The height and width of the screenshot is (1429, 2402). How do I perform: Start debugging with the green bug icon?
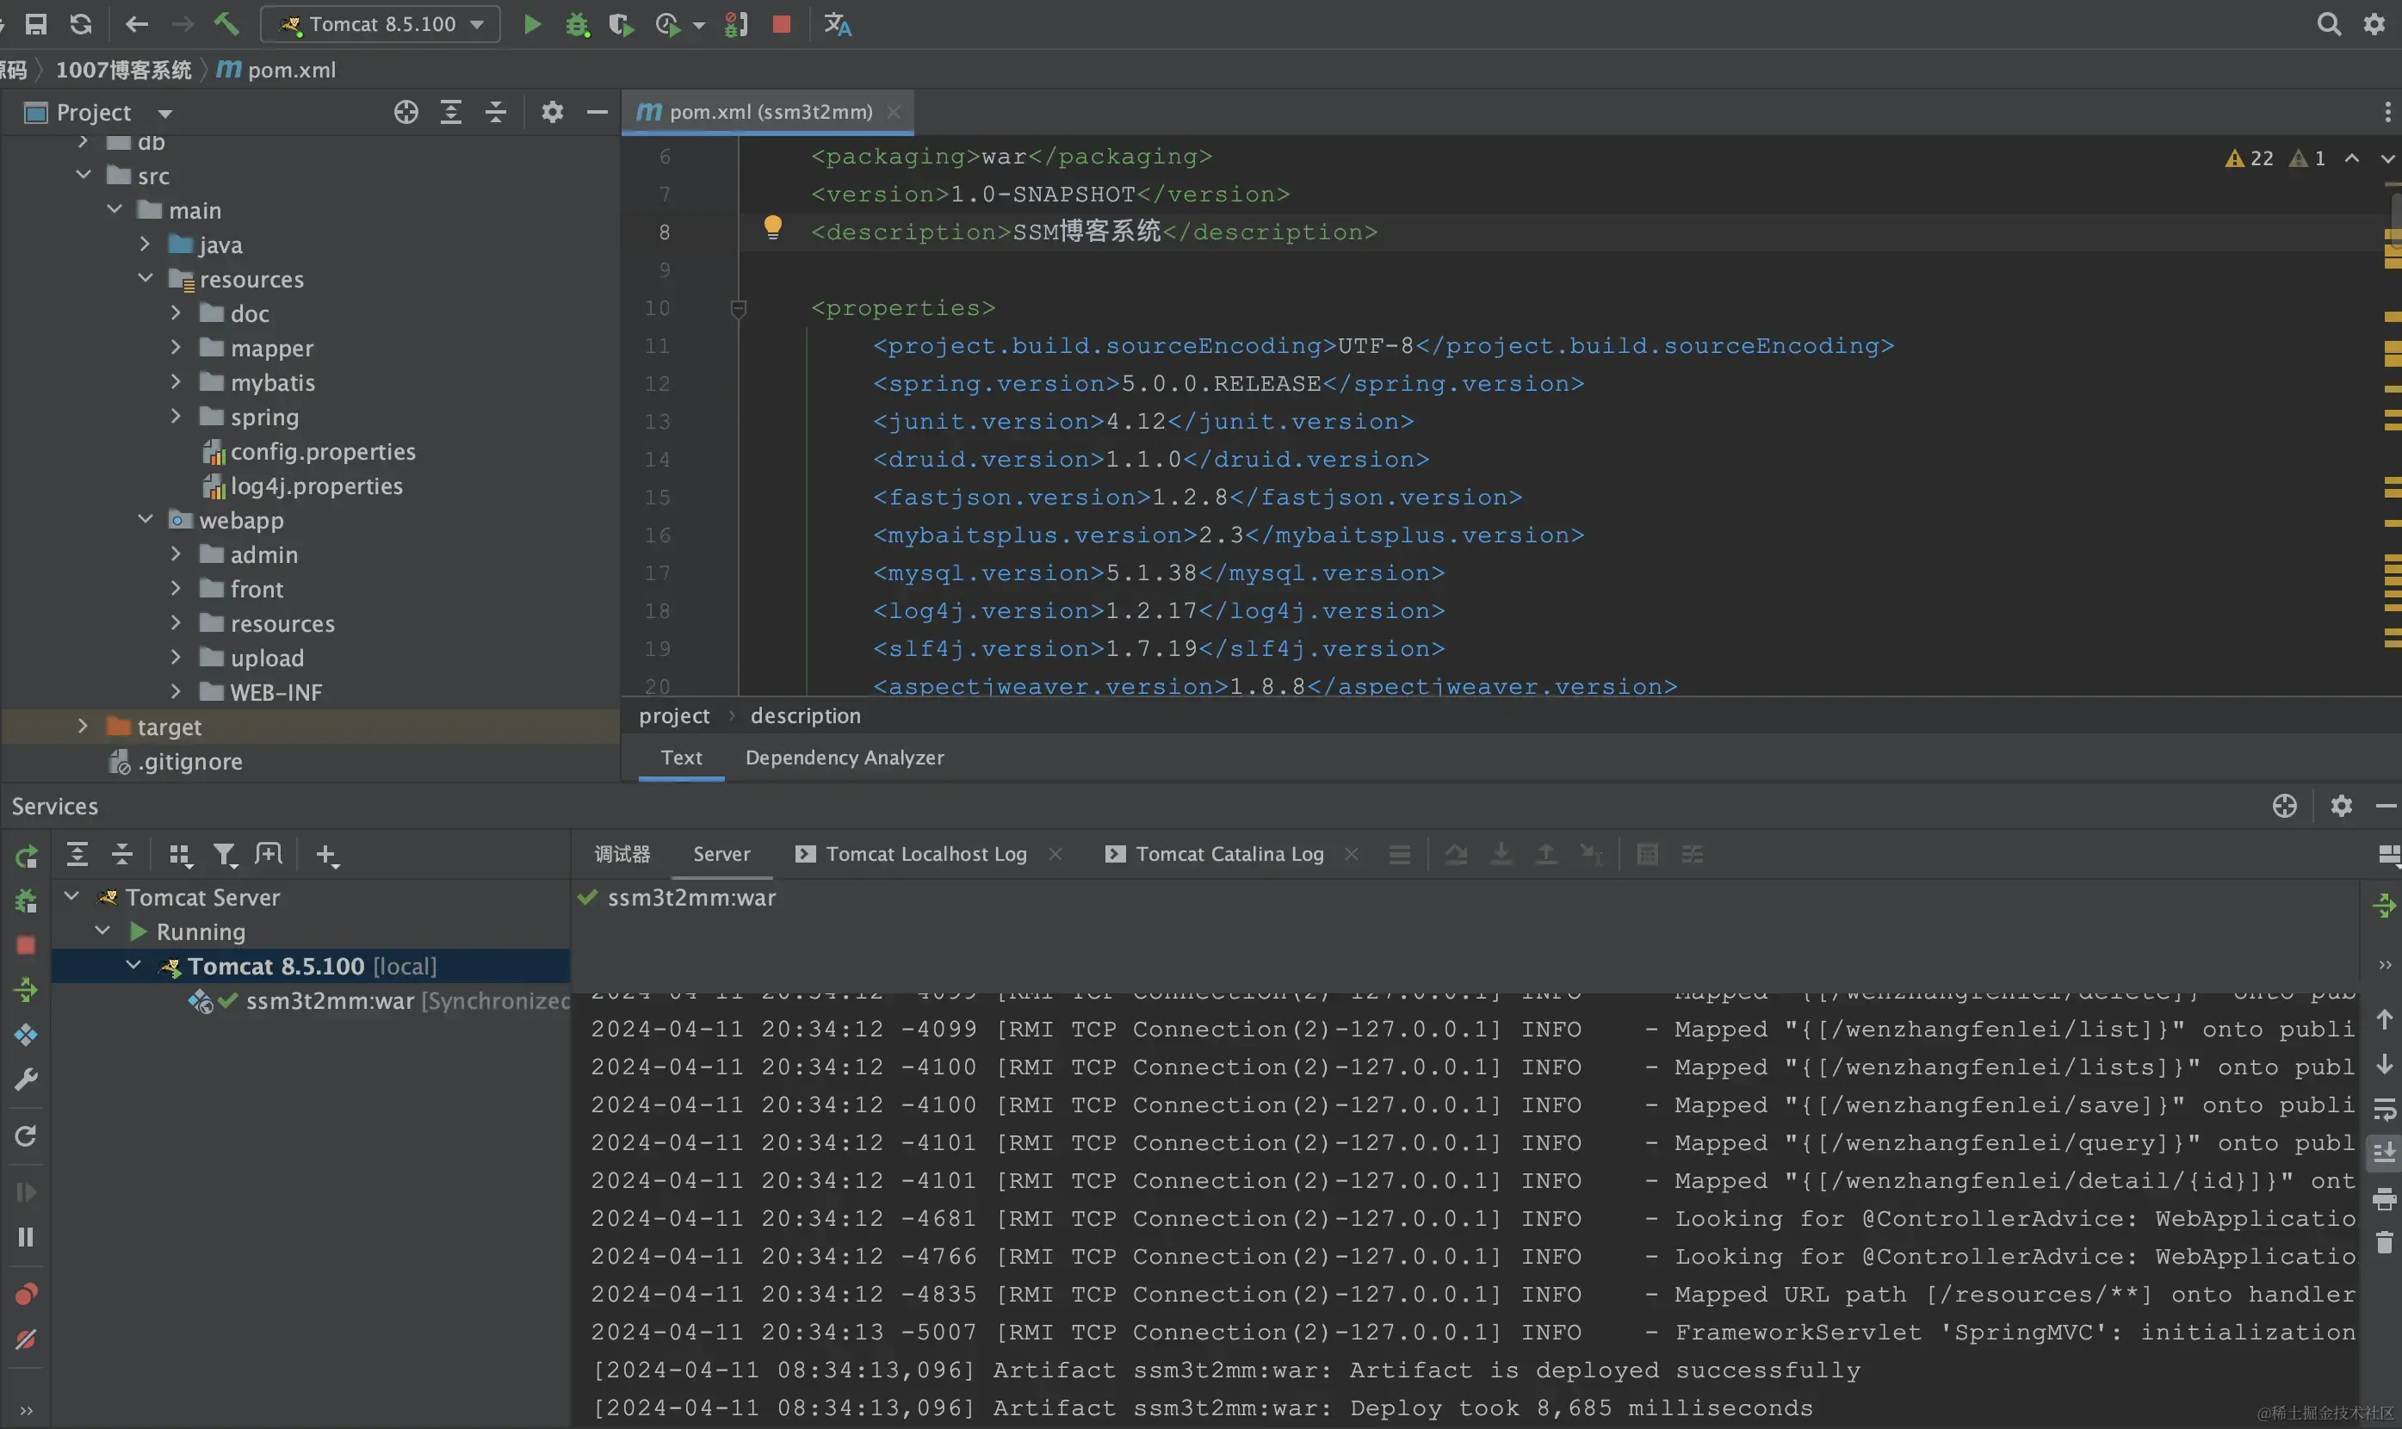point(577,24)
